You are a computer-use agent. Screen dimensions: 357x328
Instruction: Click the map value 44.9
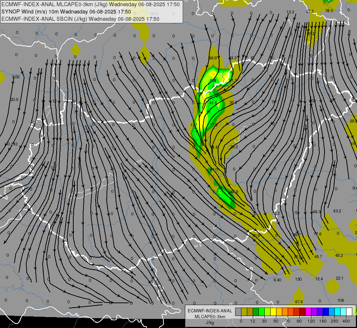point(234,192)
